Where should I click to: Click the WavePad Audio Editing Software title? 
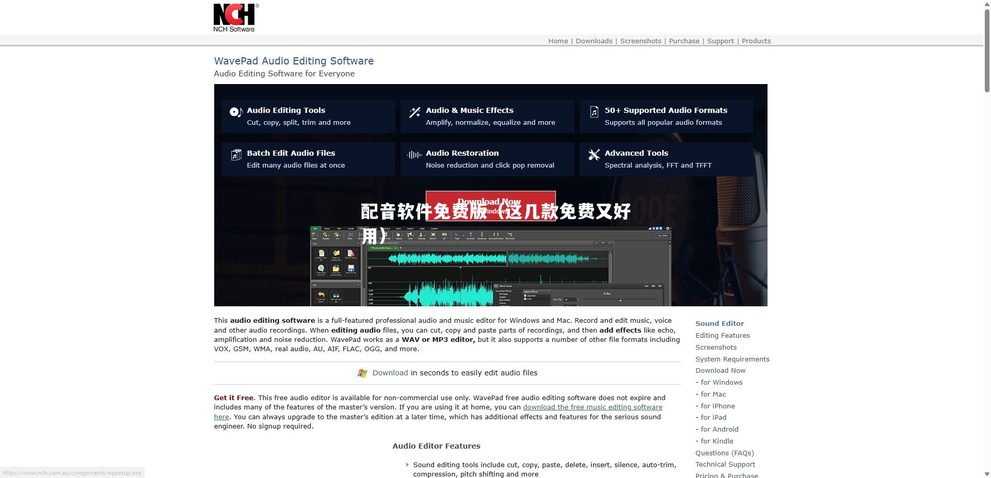[x=294, y=61]
